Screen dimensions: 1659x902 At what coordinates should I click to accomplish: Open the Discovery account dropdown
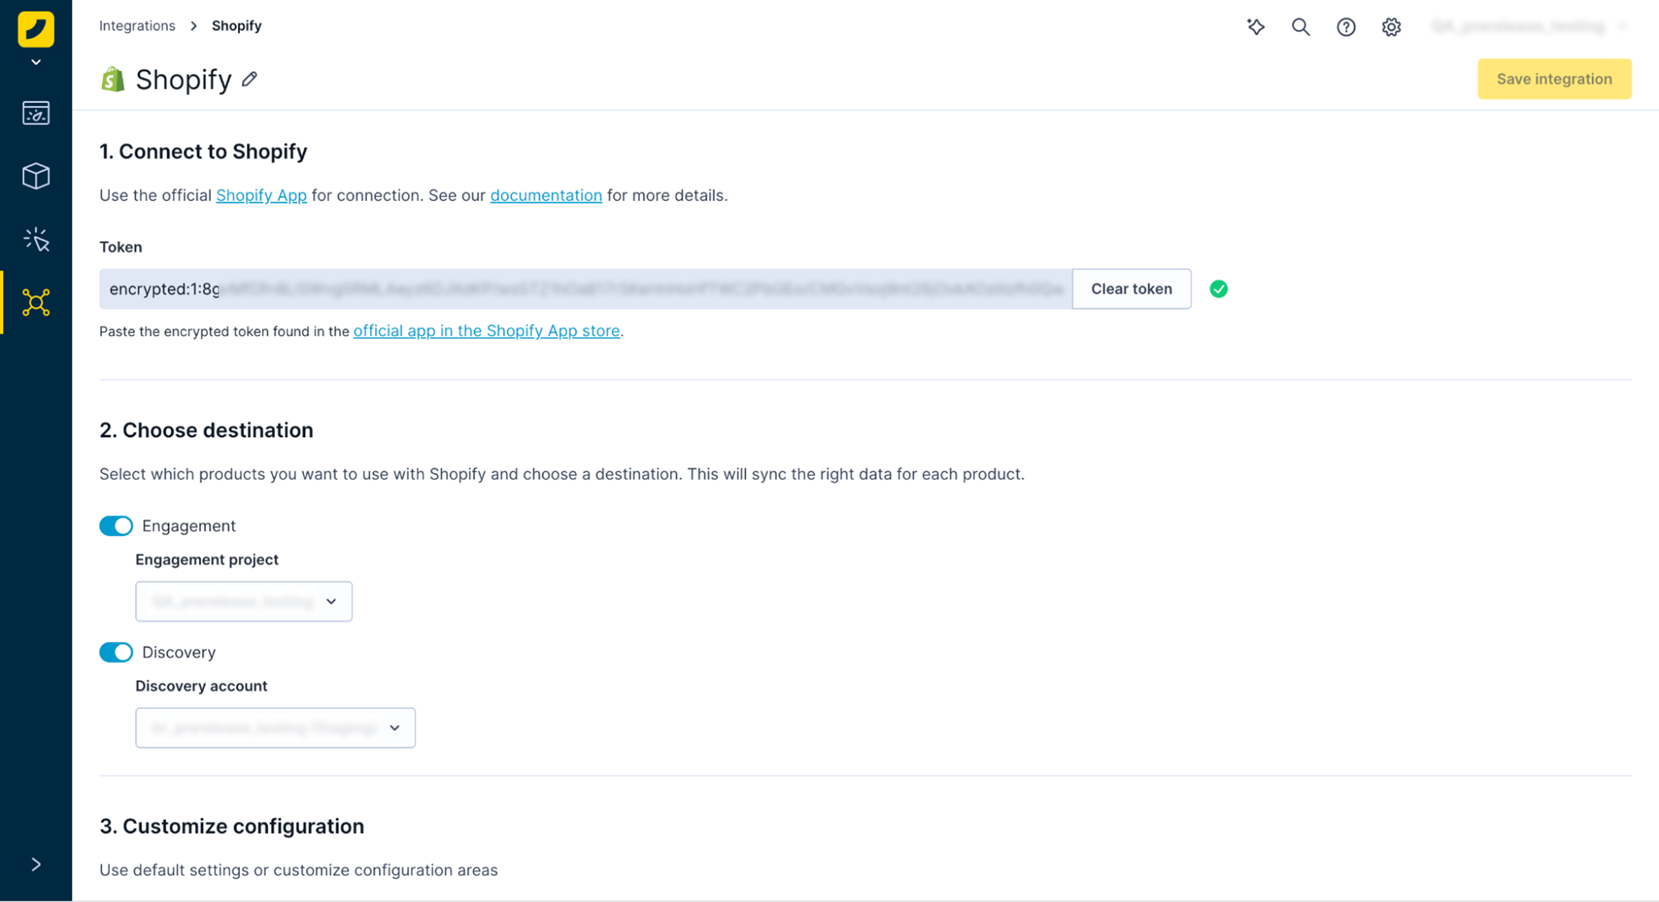click(275, 727)
